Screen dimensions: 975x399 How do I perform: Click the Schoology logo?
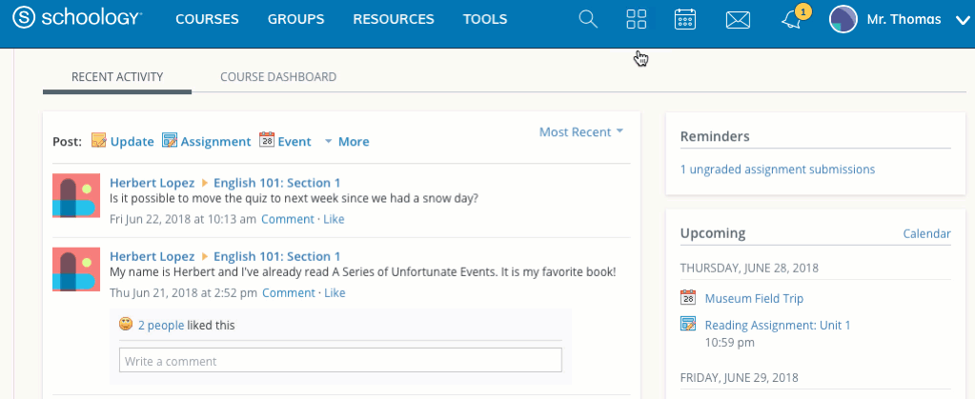tap(78, 19)
